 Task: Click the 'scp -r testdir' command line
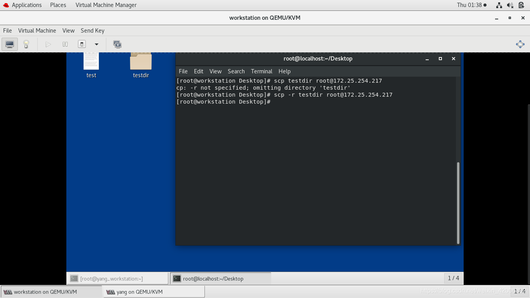point(284,95)
